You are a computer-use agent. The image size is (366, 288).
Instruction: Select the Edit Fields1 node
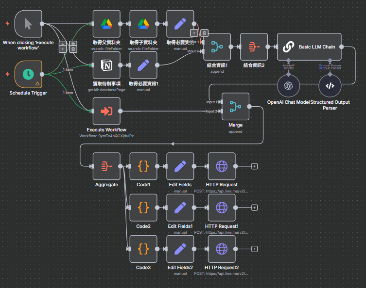180,208
